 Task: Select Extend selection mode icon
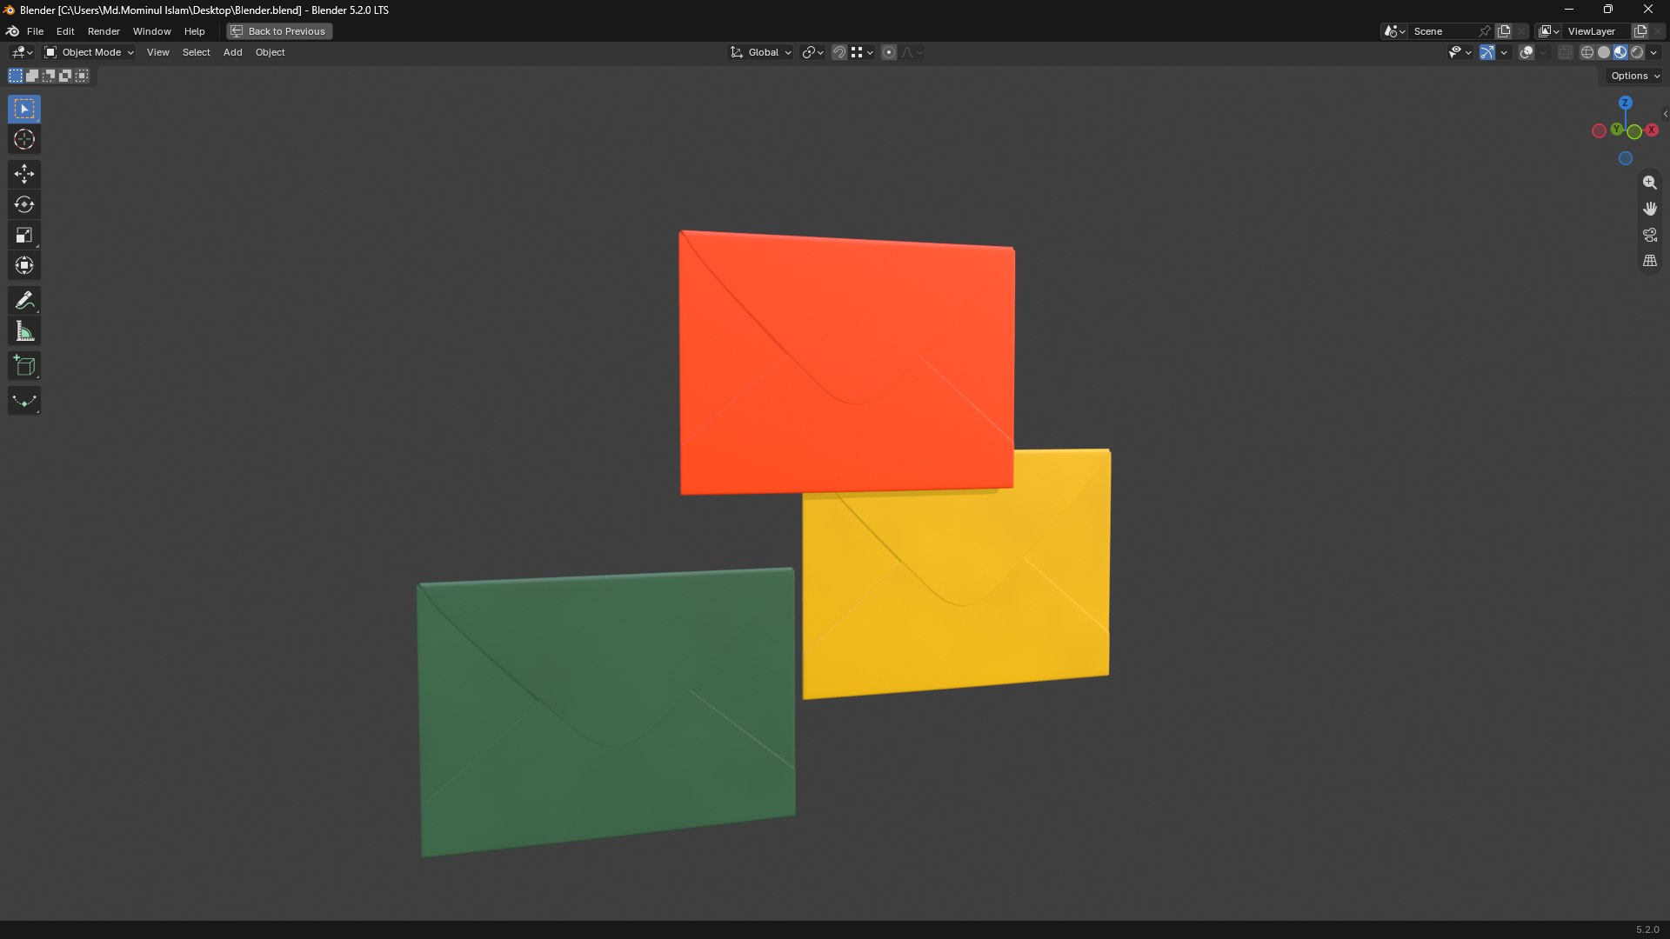[x=32, y=77]
